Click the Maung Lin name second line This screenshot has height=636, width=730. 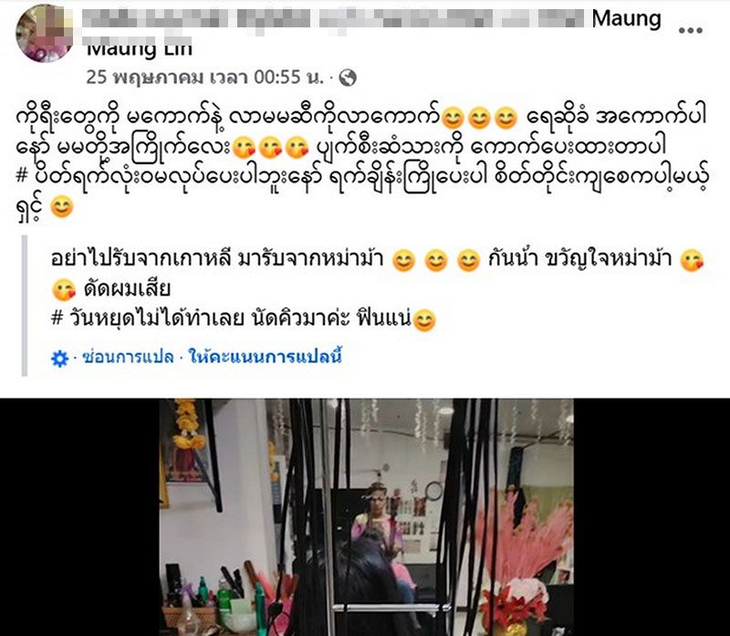coord(140,48)
